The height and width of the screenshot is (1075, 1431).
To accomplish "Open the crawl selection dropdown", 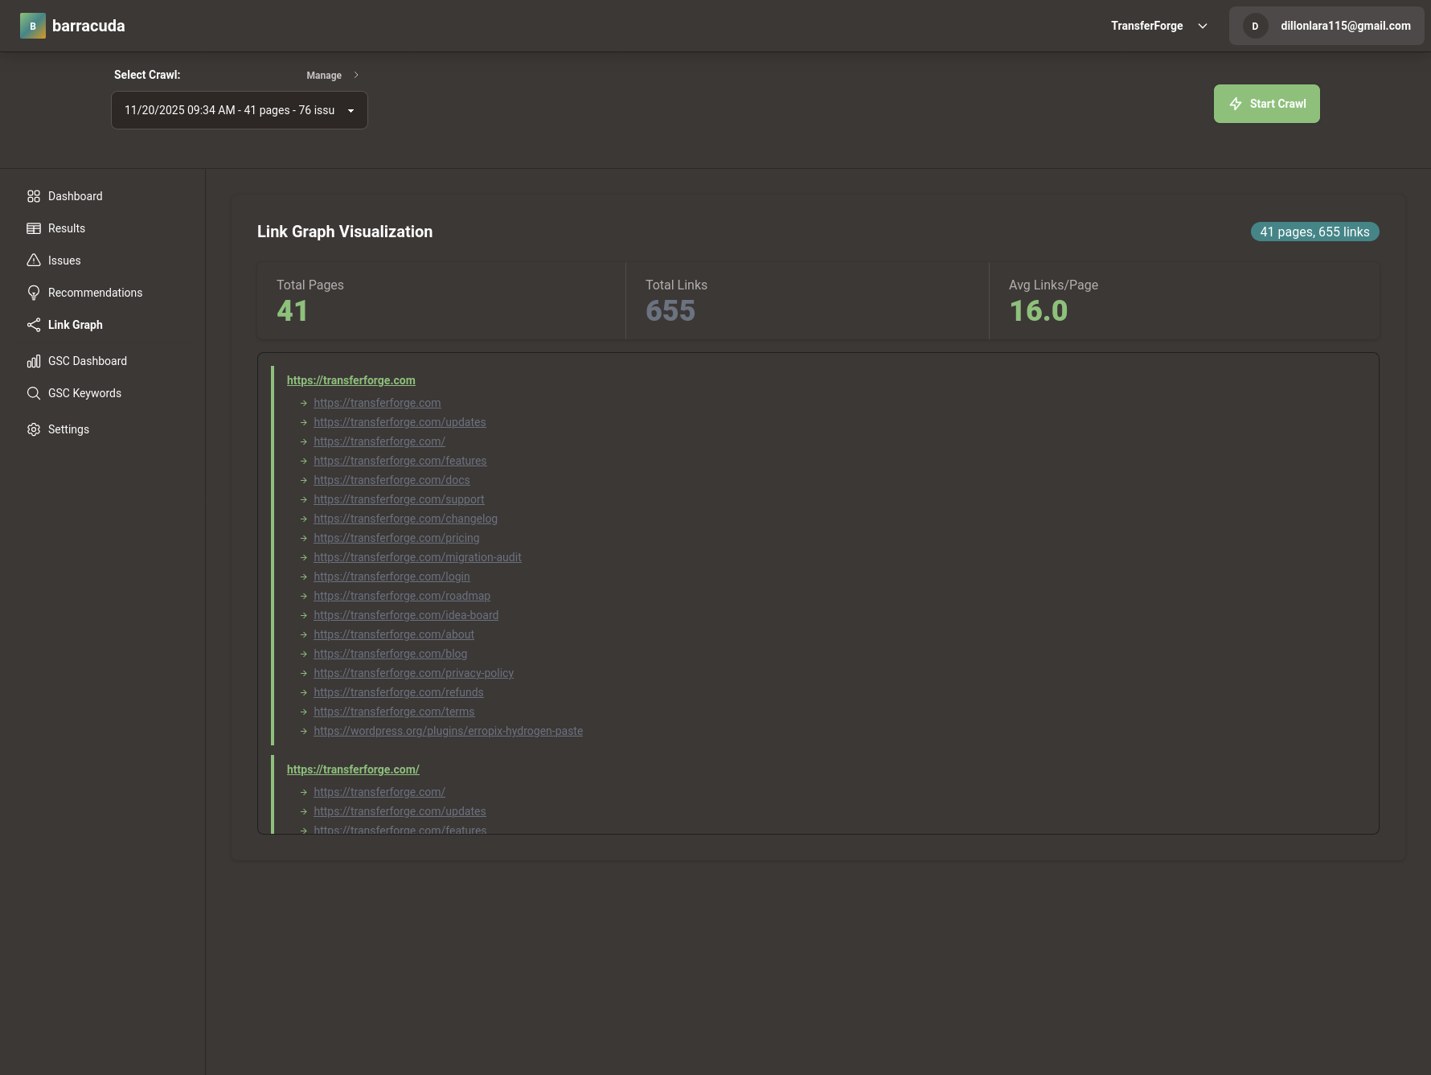I will coord(239,109).
